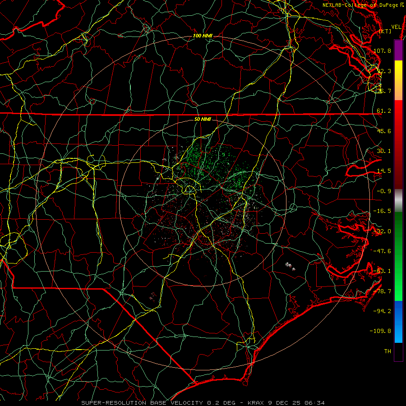
Task: Click the VEL legend heading
Action: click(396, 27)
